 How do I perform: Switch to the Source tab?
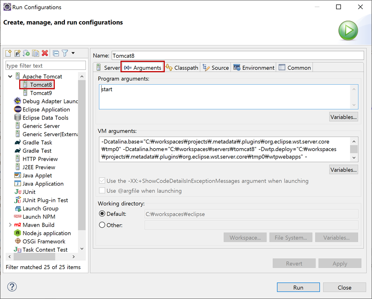(x=215, y=68)
